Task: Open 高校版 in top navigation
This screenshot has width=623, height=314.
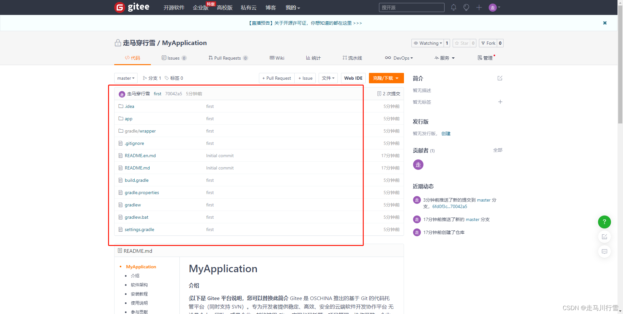Action: (225, 7)
